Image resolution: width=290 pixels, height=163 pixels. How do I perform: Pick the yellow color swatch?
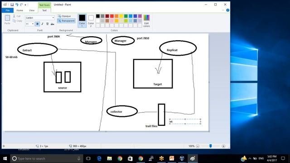point(121,16)
